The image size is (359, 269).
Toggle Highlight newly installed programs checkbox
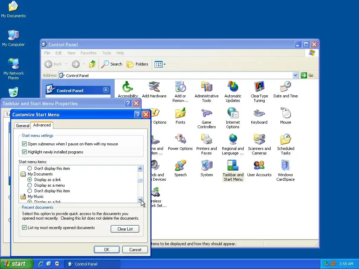pyautogui.click(x=24, y=152)
